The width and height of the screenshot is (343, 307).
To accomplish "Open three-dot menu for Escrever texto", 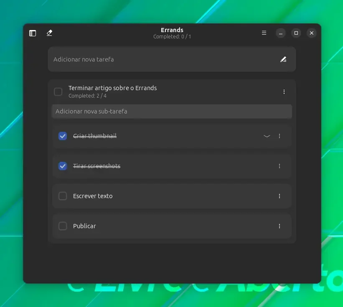I will tap(279, 196).
